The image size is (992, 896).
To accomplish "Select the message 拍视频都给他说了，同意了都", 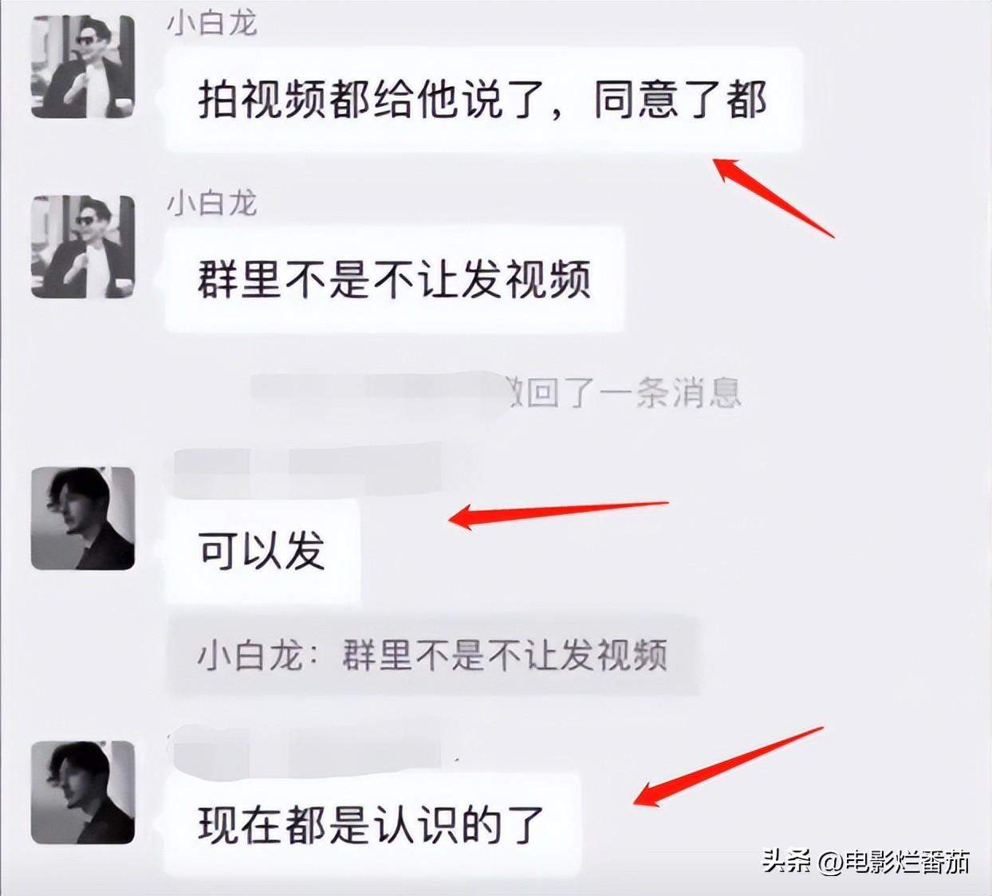I will pos(483,100).
